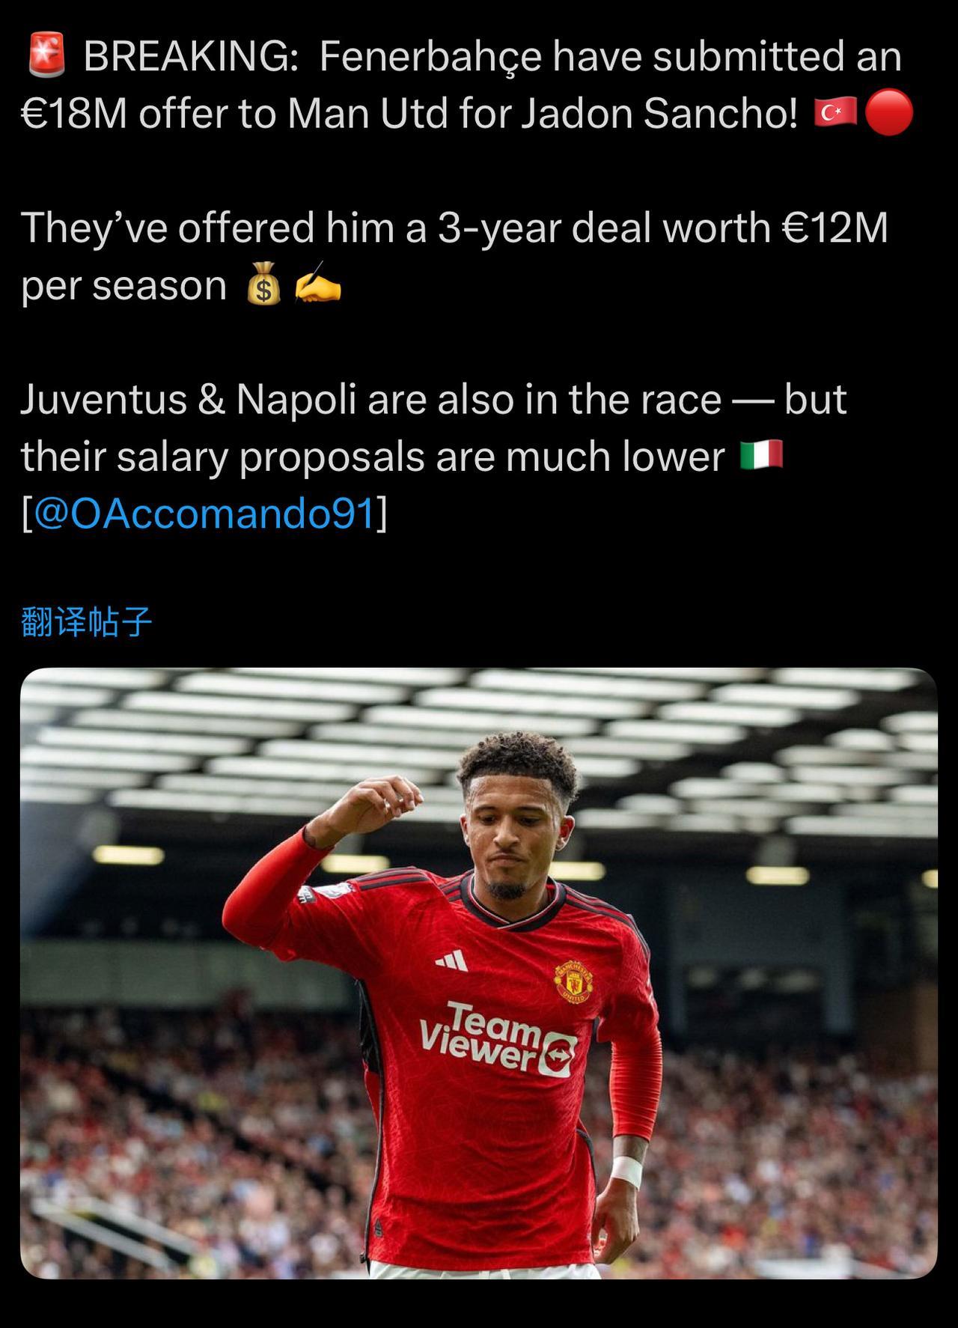Click the Adidas logo on the jersey
The height and width of the screenshot is (1328, 958).
coord(452,960)
